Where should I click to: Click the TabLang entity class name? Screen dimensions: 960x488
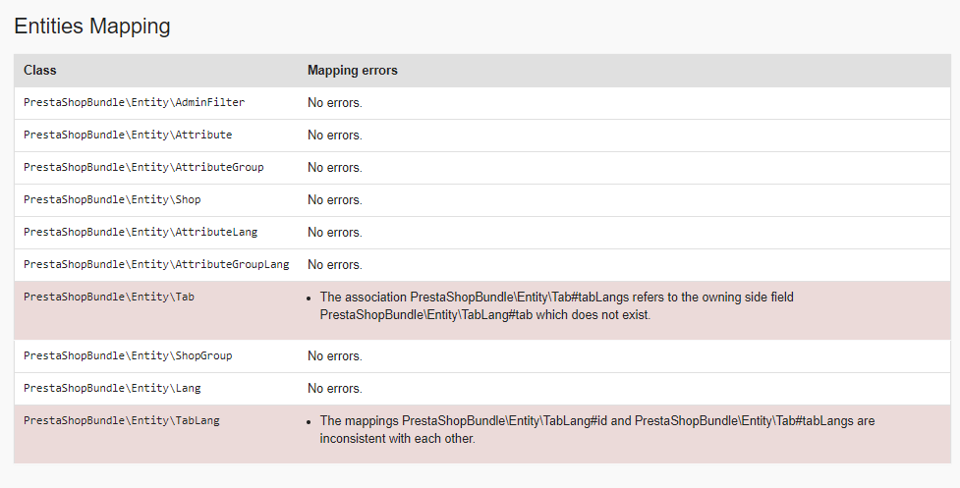click(x=122, y=420)
